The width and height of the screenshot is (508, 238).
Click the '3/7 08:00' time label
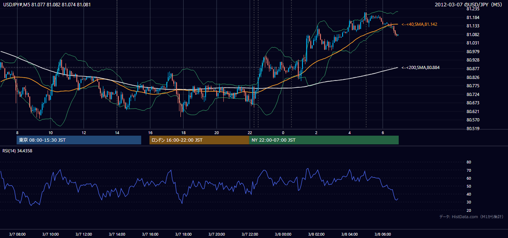tap(17, 234)
